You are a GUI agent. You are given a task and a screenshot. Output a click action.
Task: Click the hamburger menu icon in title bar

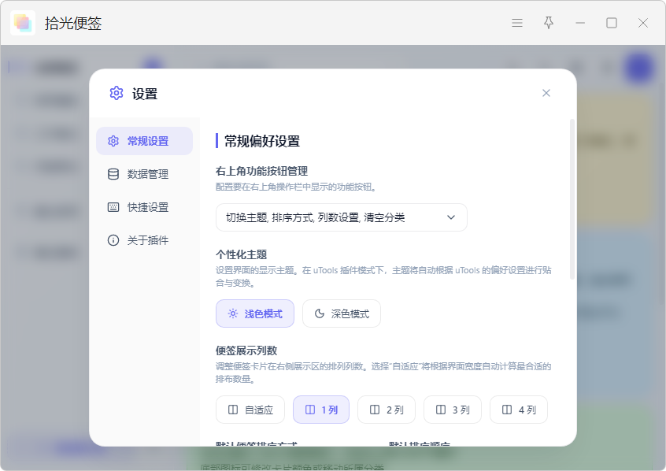[517, 23]
